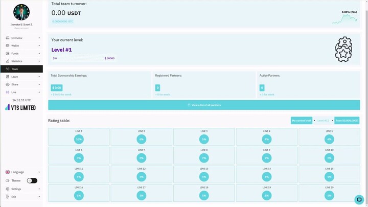Open the Statistics menu item
This screenshot has height=207, width=368.
(x=21, y=61)
